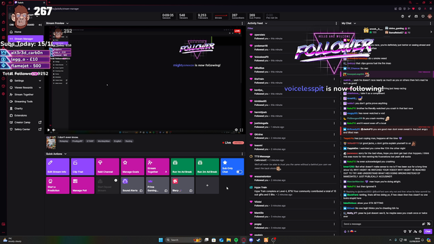Open the Quick Actions panel options menu

pos(242,154)
